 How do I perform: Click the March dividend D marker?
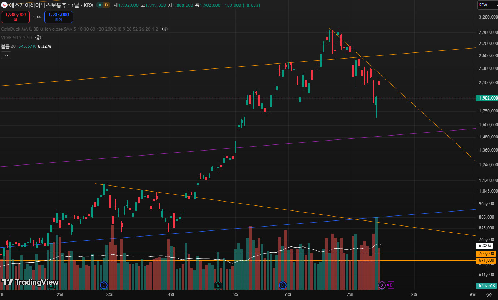click(x=104, y=285)
